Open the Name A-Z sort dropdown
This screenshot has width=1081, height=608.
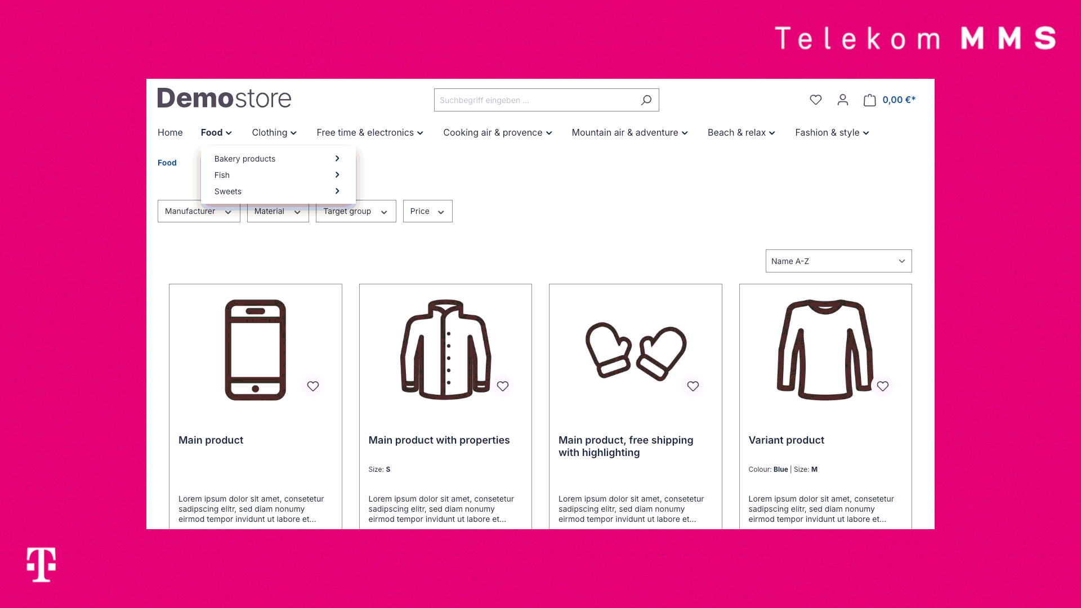click(838, 261)
